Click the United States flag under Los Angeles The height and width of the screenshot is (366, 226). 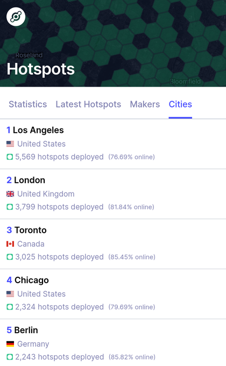(10, 144)
